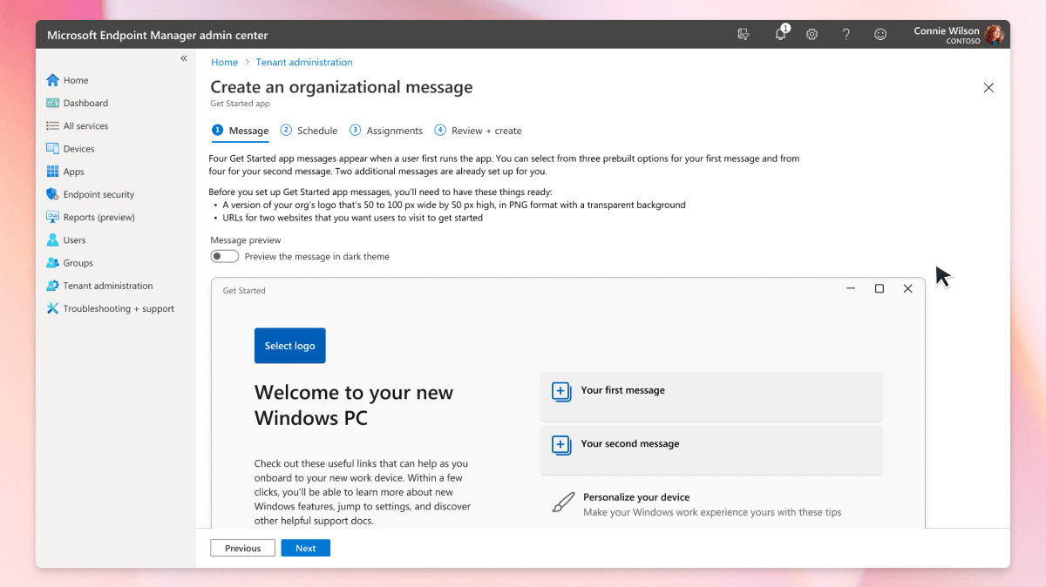This screenshot has width=1046, height=587.
Task: Open the directory and subscription icon
Action: [x=744, y=35]
